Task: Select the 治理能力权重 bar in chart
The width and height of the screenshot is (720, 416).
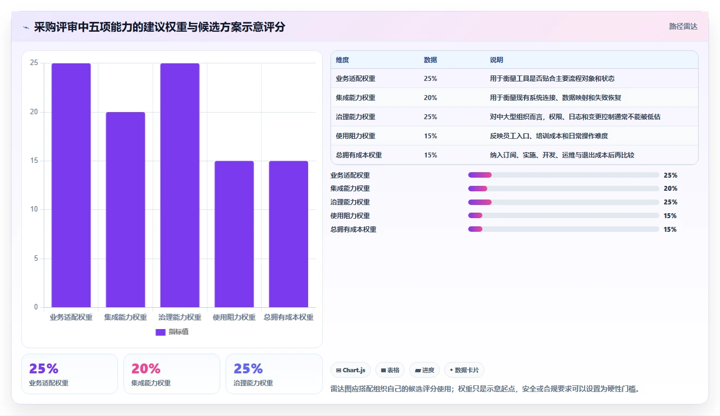Action: point(180,185)
